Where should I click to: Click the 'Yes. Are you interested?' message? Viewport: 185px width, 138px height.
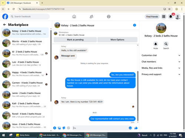tap(122, 75)
